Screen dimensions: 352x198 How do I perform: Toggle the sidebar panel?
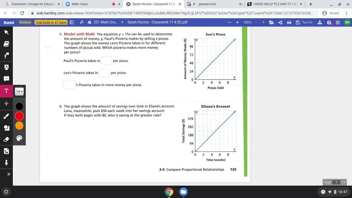point(72,22)
